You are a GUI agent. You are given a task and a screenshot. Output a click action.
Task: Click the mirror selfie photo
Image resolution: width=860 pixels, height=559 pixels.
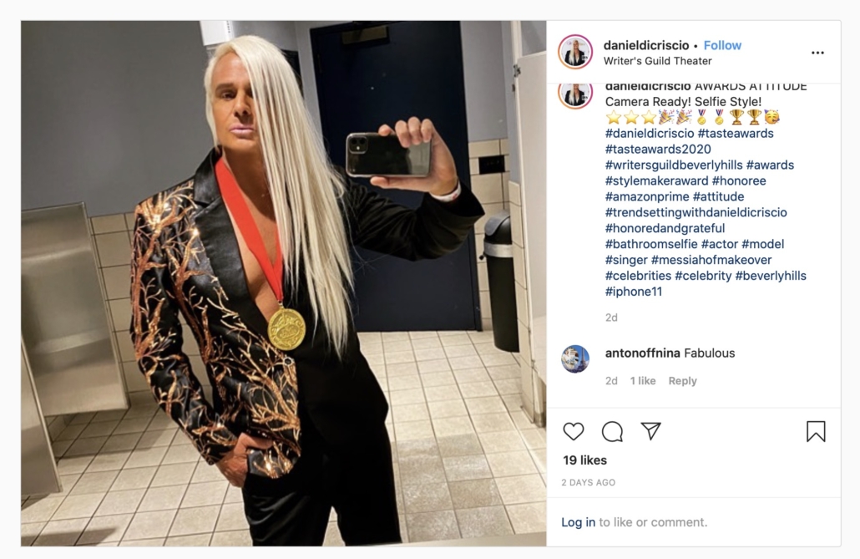click(x=284, y=283)
